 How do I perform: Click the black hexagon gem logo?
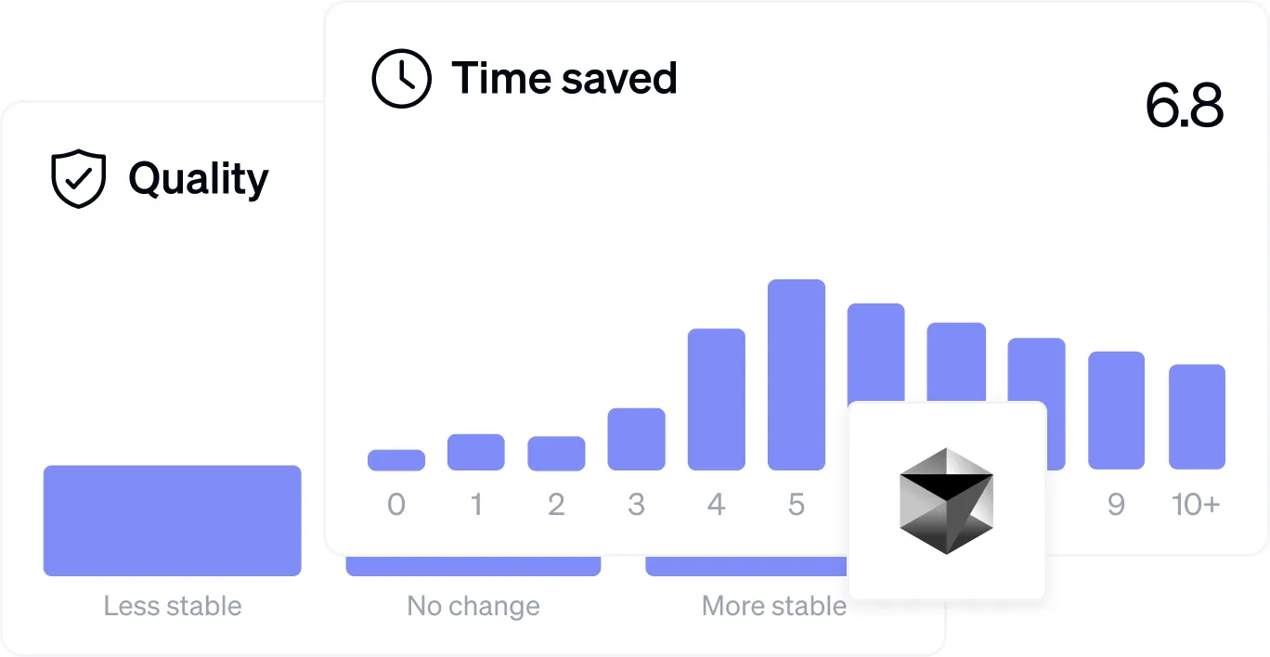click(x=946, y=500)
